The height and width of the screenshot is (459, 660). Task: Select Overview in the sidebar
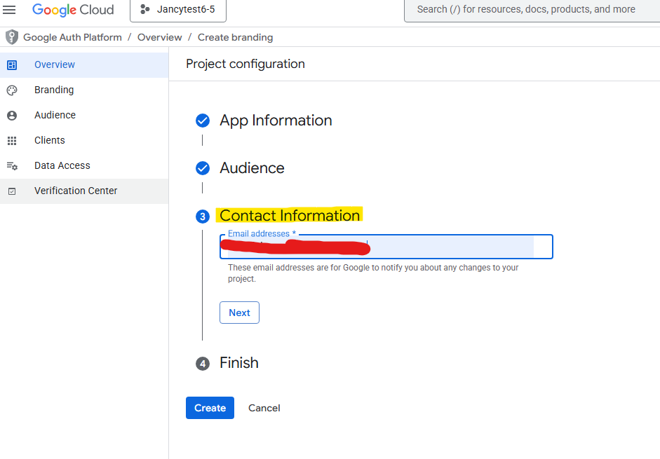click(x=84, y=64)
